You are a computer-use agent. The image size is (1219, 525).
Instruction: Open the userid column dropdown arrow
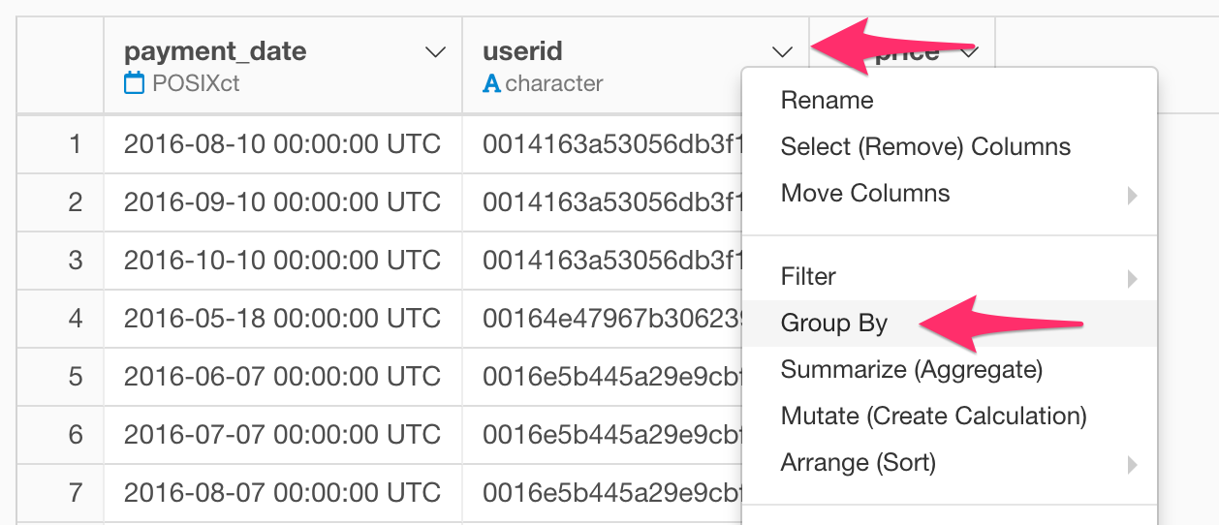(x=783, y=52)
